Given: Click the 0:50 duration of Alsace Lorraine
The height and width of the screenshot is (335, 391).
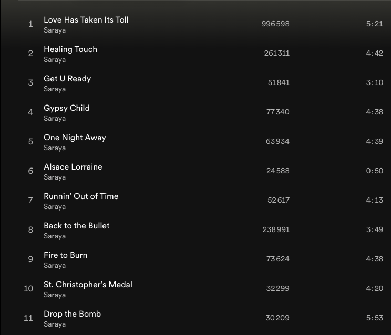Looking at the screenshot, I should tap(374, 171).
